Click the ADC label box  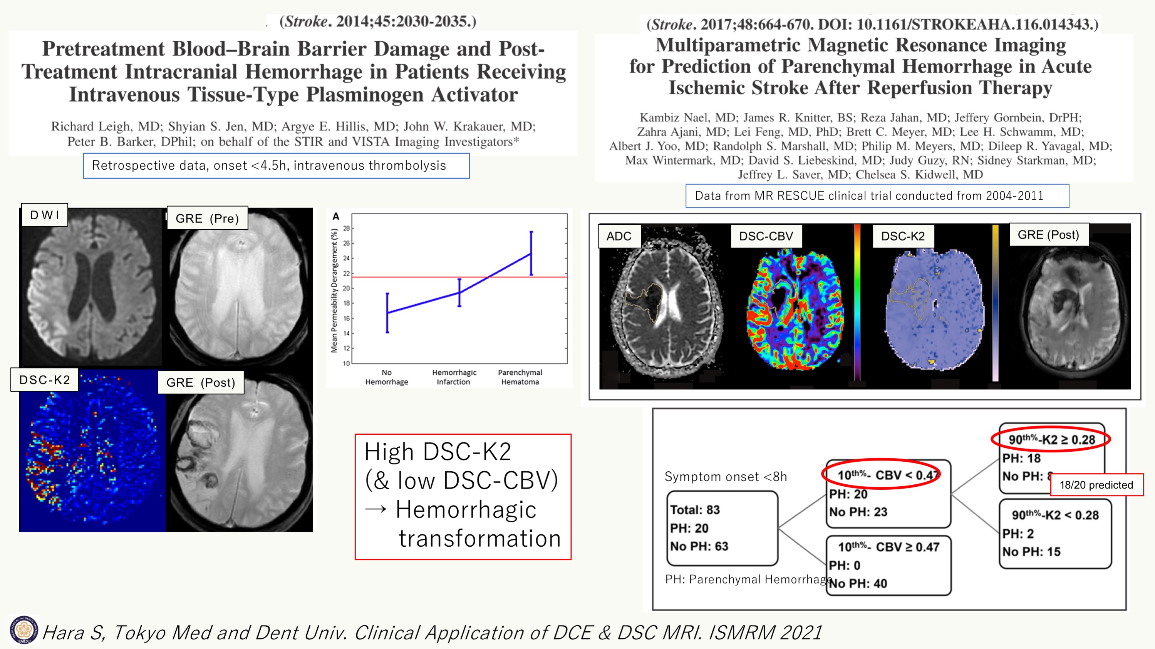pos(619,236)
